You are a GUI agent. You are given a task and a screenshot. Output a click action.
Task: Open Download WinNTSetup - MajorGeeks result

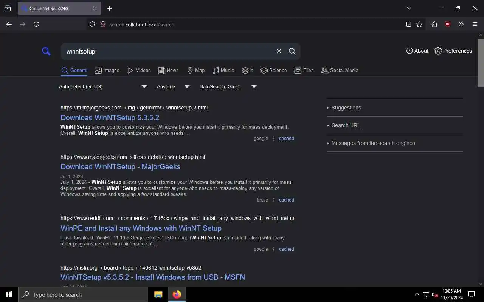(x=120, y=166)
